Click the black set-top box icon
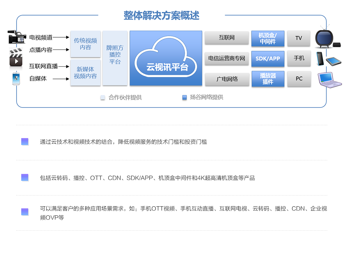Screen dimensions: 348x256 pyautogui.click(x=337, y=45)
